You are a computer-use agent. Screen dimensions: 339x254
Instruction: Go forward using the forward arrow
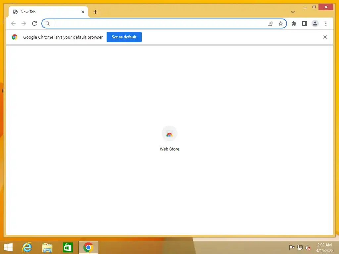[x=24, y=23]
